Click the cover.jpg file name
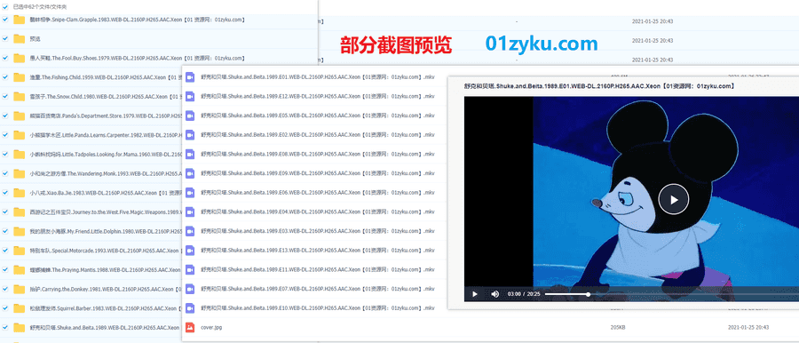This screenshot has height=343, width=799. pyautogui.click(x=211, y=327)
